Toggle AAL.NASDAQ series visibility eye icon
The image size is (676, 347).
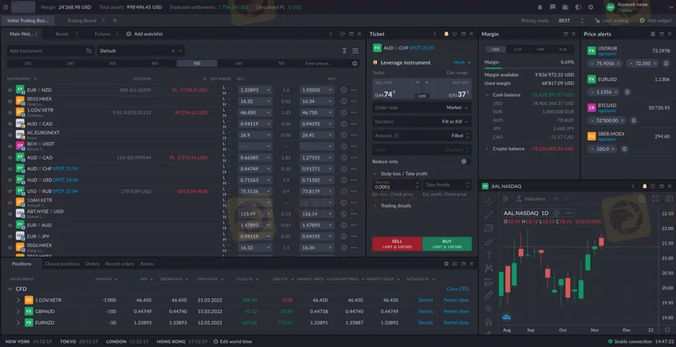[556, 213]
